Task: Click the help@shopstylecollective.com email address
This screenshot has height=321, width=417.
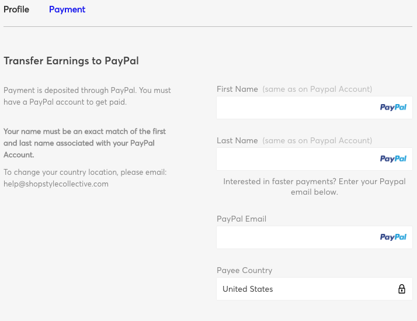Action: (56, 184)
